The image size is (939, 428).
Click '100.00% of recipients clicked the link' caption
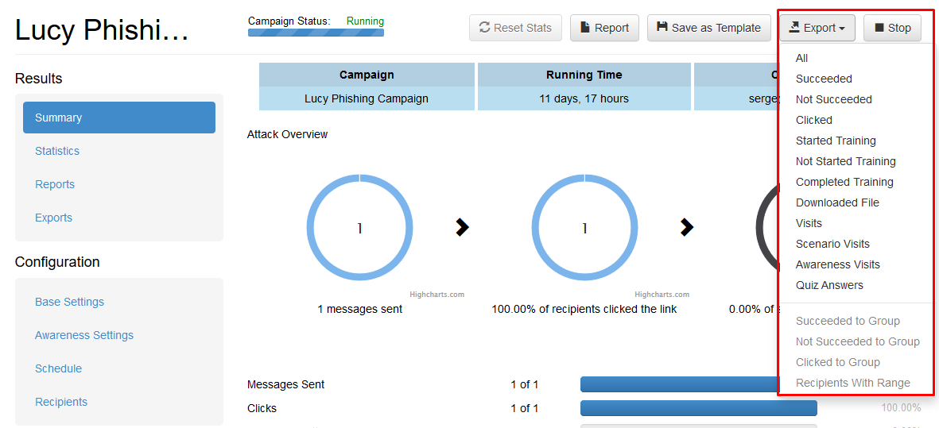coord(584,309)
